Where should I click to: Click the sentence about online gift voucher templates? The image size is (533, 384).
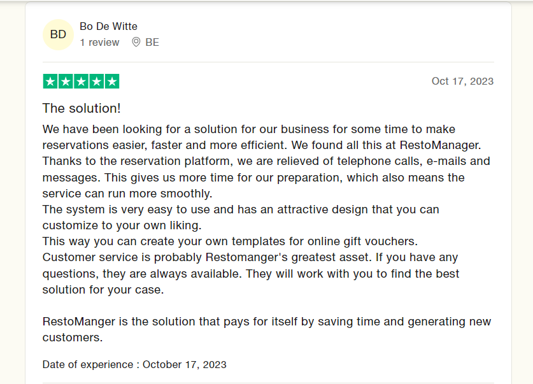229,241
